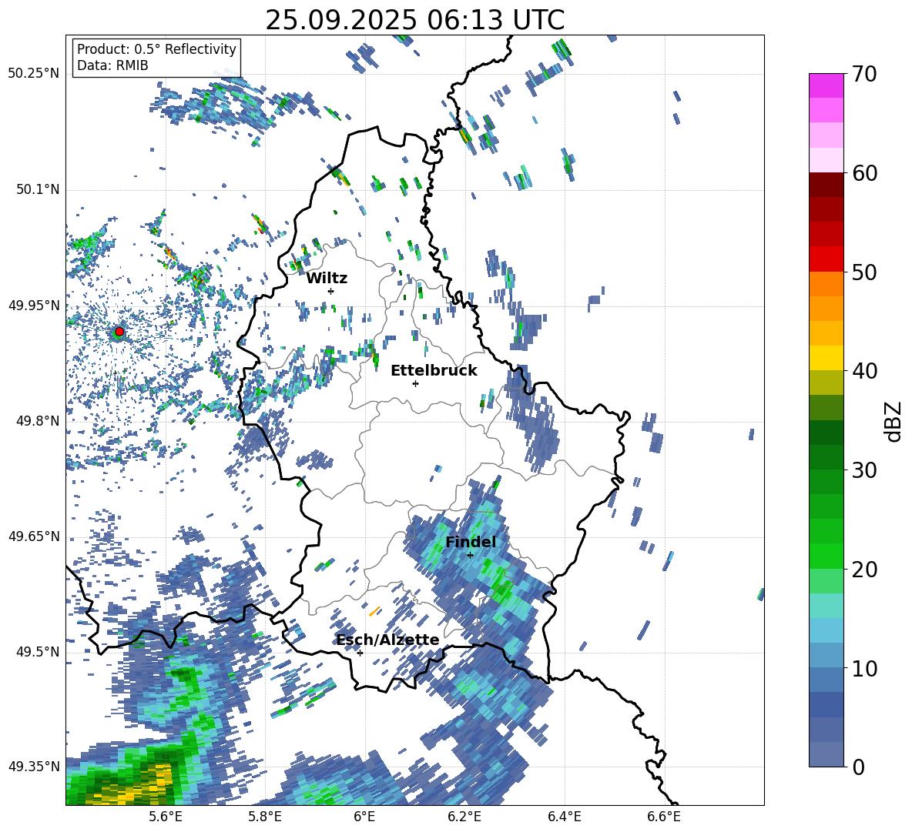This screenshot has width=912, height=832.
Task: Click the Ettelbruck city label
Action: (x=434, y=371)
